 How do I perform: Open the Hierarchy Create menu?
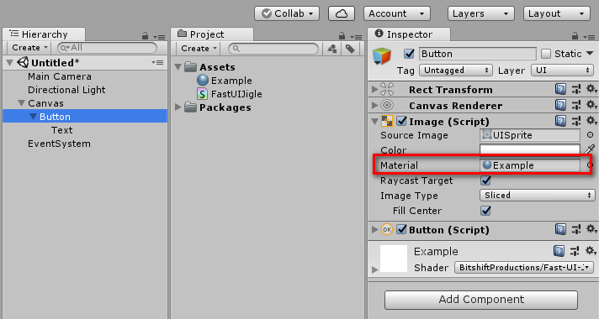(29, 48)
